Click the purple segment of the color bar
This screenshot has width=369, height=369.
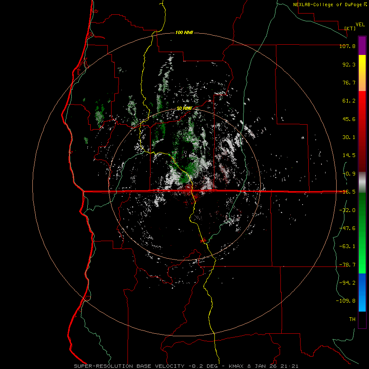[x=362, y=46]
